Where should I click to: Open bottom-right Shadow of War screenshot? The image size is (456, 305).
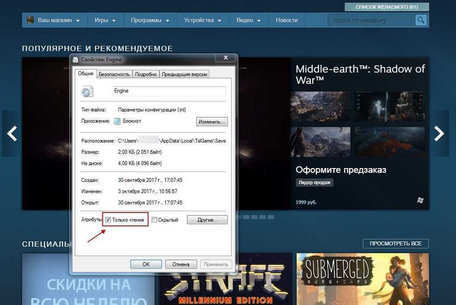point(390,142)
